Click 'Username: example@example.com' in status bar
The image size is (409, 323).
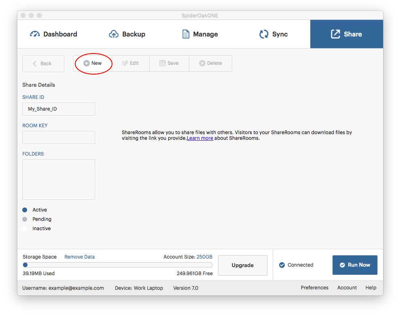point(63,288)
